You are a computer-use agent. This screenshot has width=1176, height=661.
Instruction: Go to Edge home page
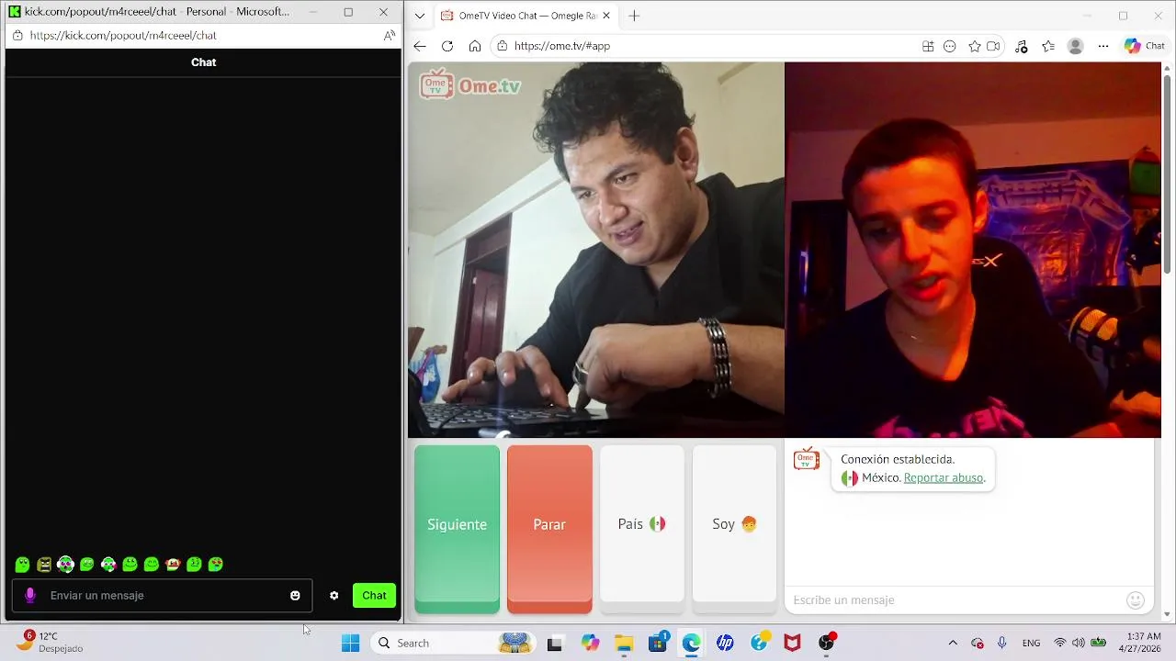pos(475,46)
